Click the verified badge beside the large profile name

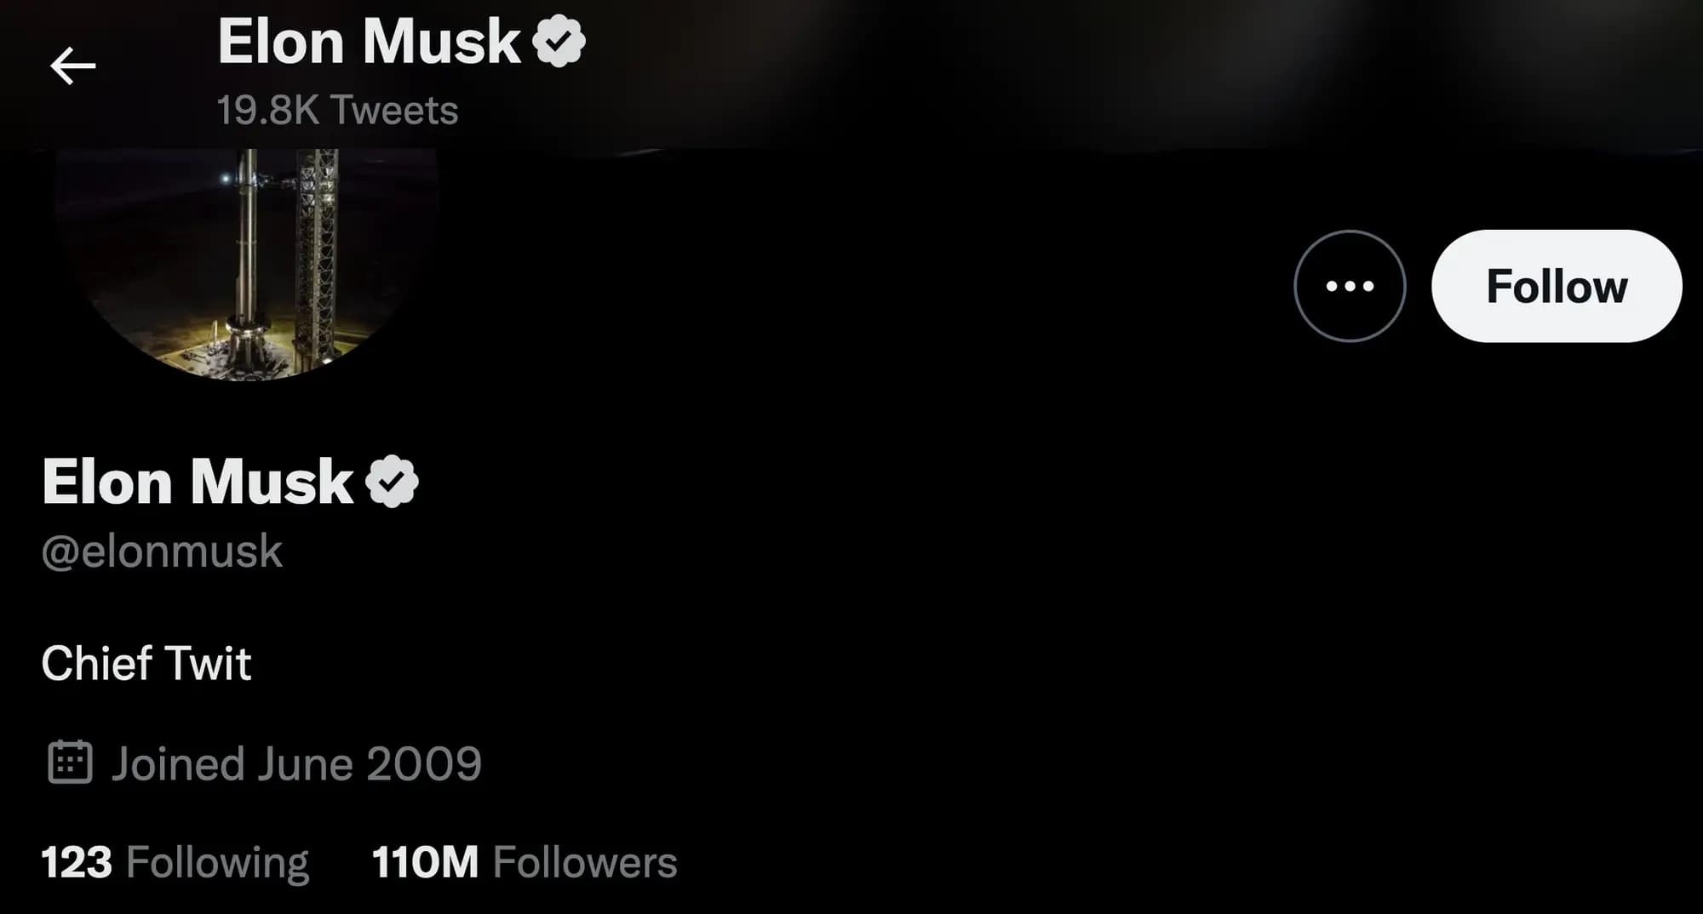(392, 482)
